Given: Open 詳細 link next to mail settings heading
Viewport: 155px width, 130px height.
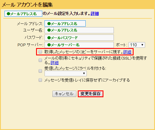Looking at the screenshot, I should (95, 14).
